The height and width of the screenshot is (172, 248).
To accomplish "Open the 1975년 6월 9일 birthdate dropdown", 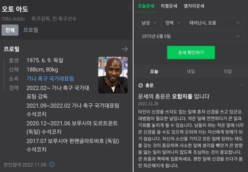I will [x=191, y=36].
